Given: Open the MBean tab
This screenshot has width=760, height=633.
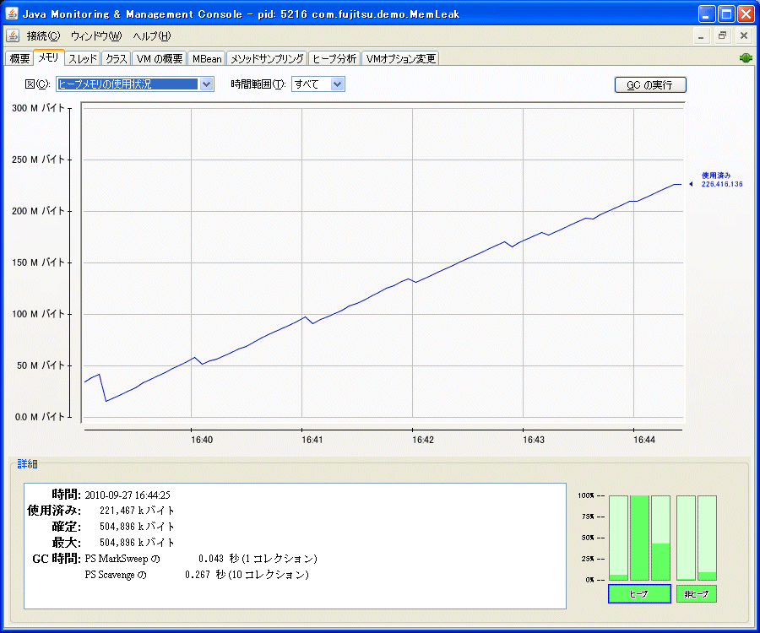Looking at the screenshot, I should pos(207,58).
